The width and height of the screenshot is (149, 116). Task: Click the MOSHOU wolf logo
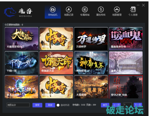point(10,12)
